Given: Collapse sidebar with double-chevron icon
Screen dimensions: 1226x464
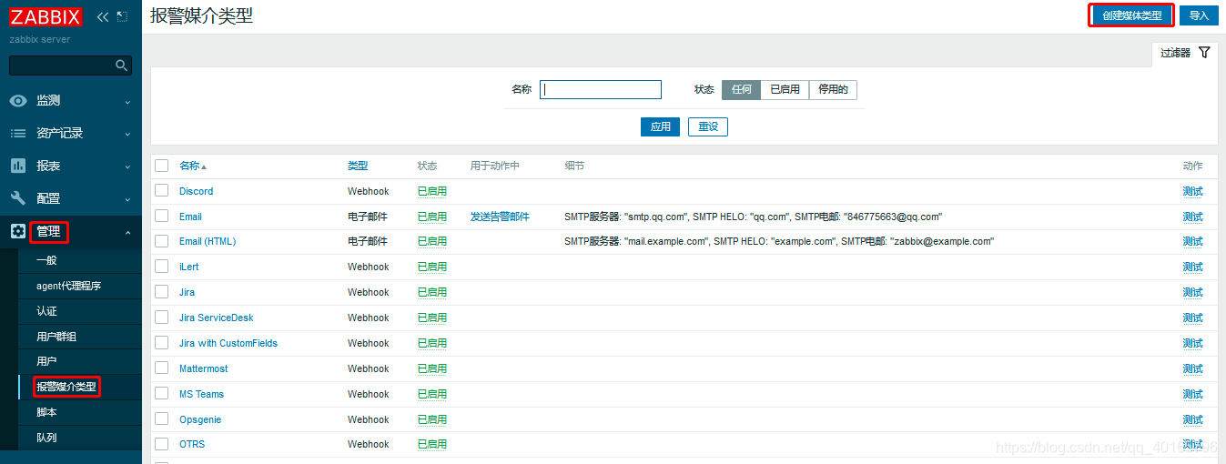Looking at the screenshot, I should (x=103, y=16).
